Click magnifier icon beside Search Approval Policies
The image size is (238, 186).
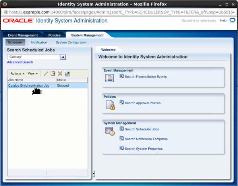122,102
